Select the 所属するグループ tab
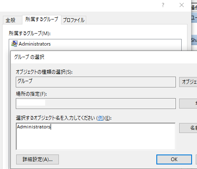 tap(41, 19)
